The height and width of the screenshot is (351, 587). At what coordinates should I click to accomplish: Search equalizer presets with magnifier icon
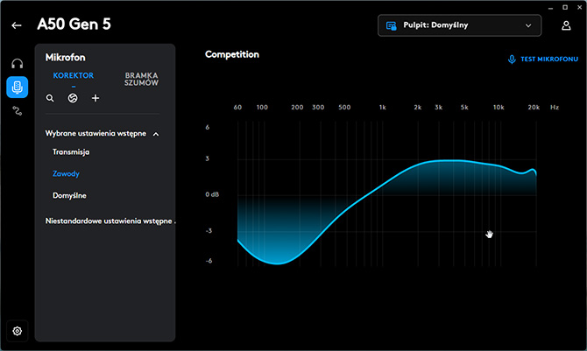[x=50, y=98]
